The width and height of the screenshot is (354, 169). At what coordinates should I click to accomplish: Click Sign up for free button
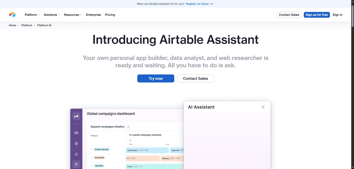pos(317,14)
